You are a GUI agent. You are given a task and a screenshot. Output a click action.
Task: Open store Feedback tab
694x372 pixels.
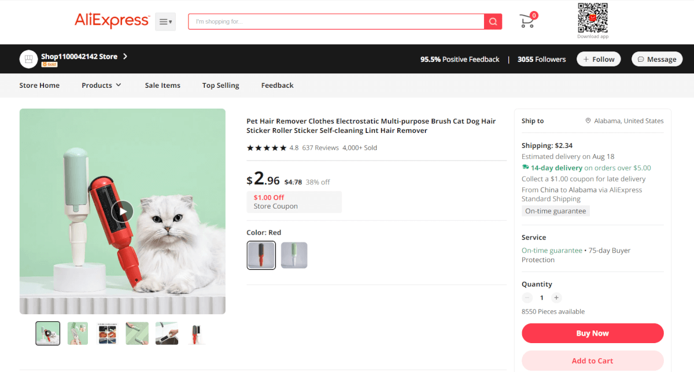click(x=277, y=85)
